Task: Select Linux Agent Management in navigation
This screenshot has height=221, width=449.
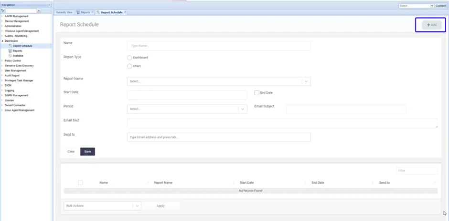Action: pos(20,110)
